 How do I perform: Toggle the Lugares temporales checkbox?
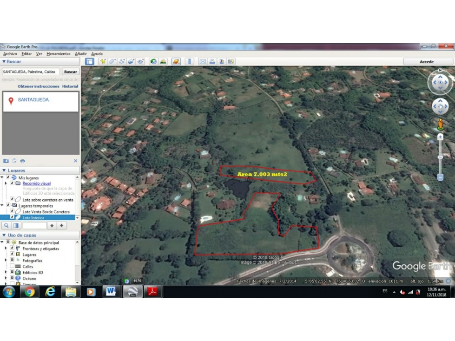(x=8, y=206)
